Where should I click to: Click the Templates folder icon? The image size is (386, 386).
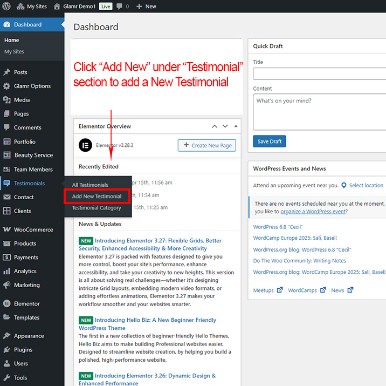7,317
